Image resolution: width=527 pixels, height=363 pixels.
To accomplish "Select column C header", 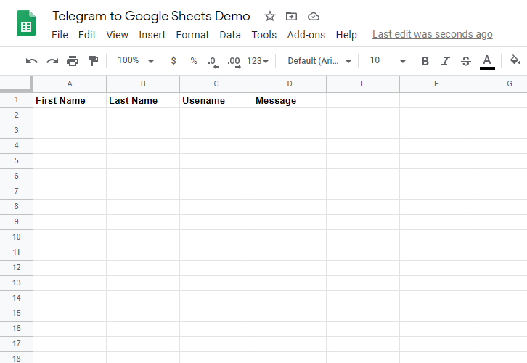I will click(216, 83).
